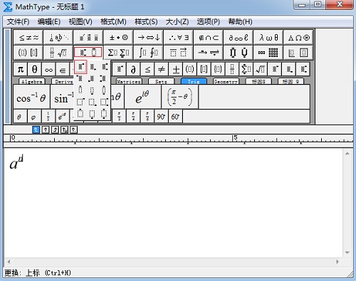Insert the 60 degrees item
Screen dimensions: 356x281
(x=175, y=117)
